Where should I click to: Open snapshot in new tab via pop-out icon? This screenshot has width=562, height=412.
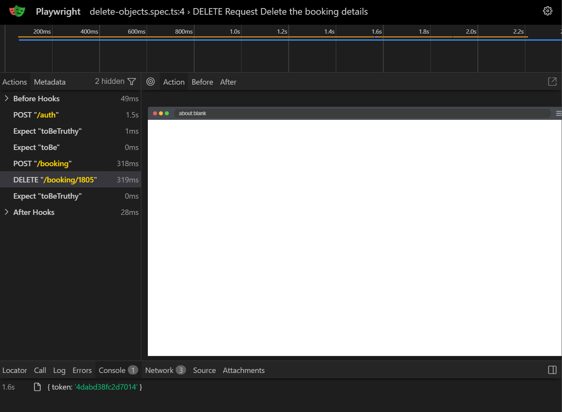click(x=552, y=82)
